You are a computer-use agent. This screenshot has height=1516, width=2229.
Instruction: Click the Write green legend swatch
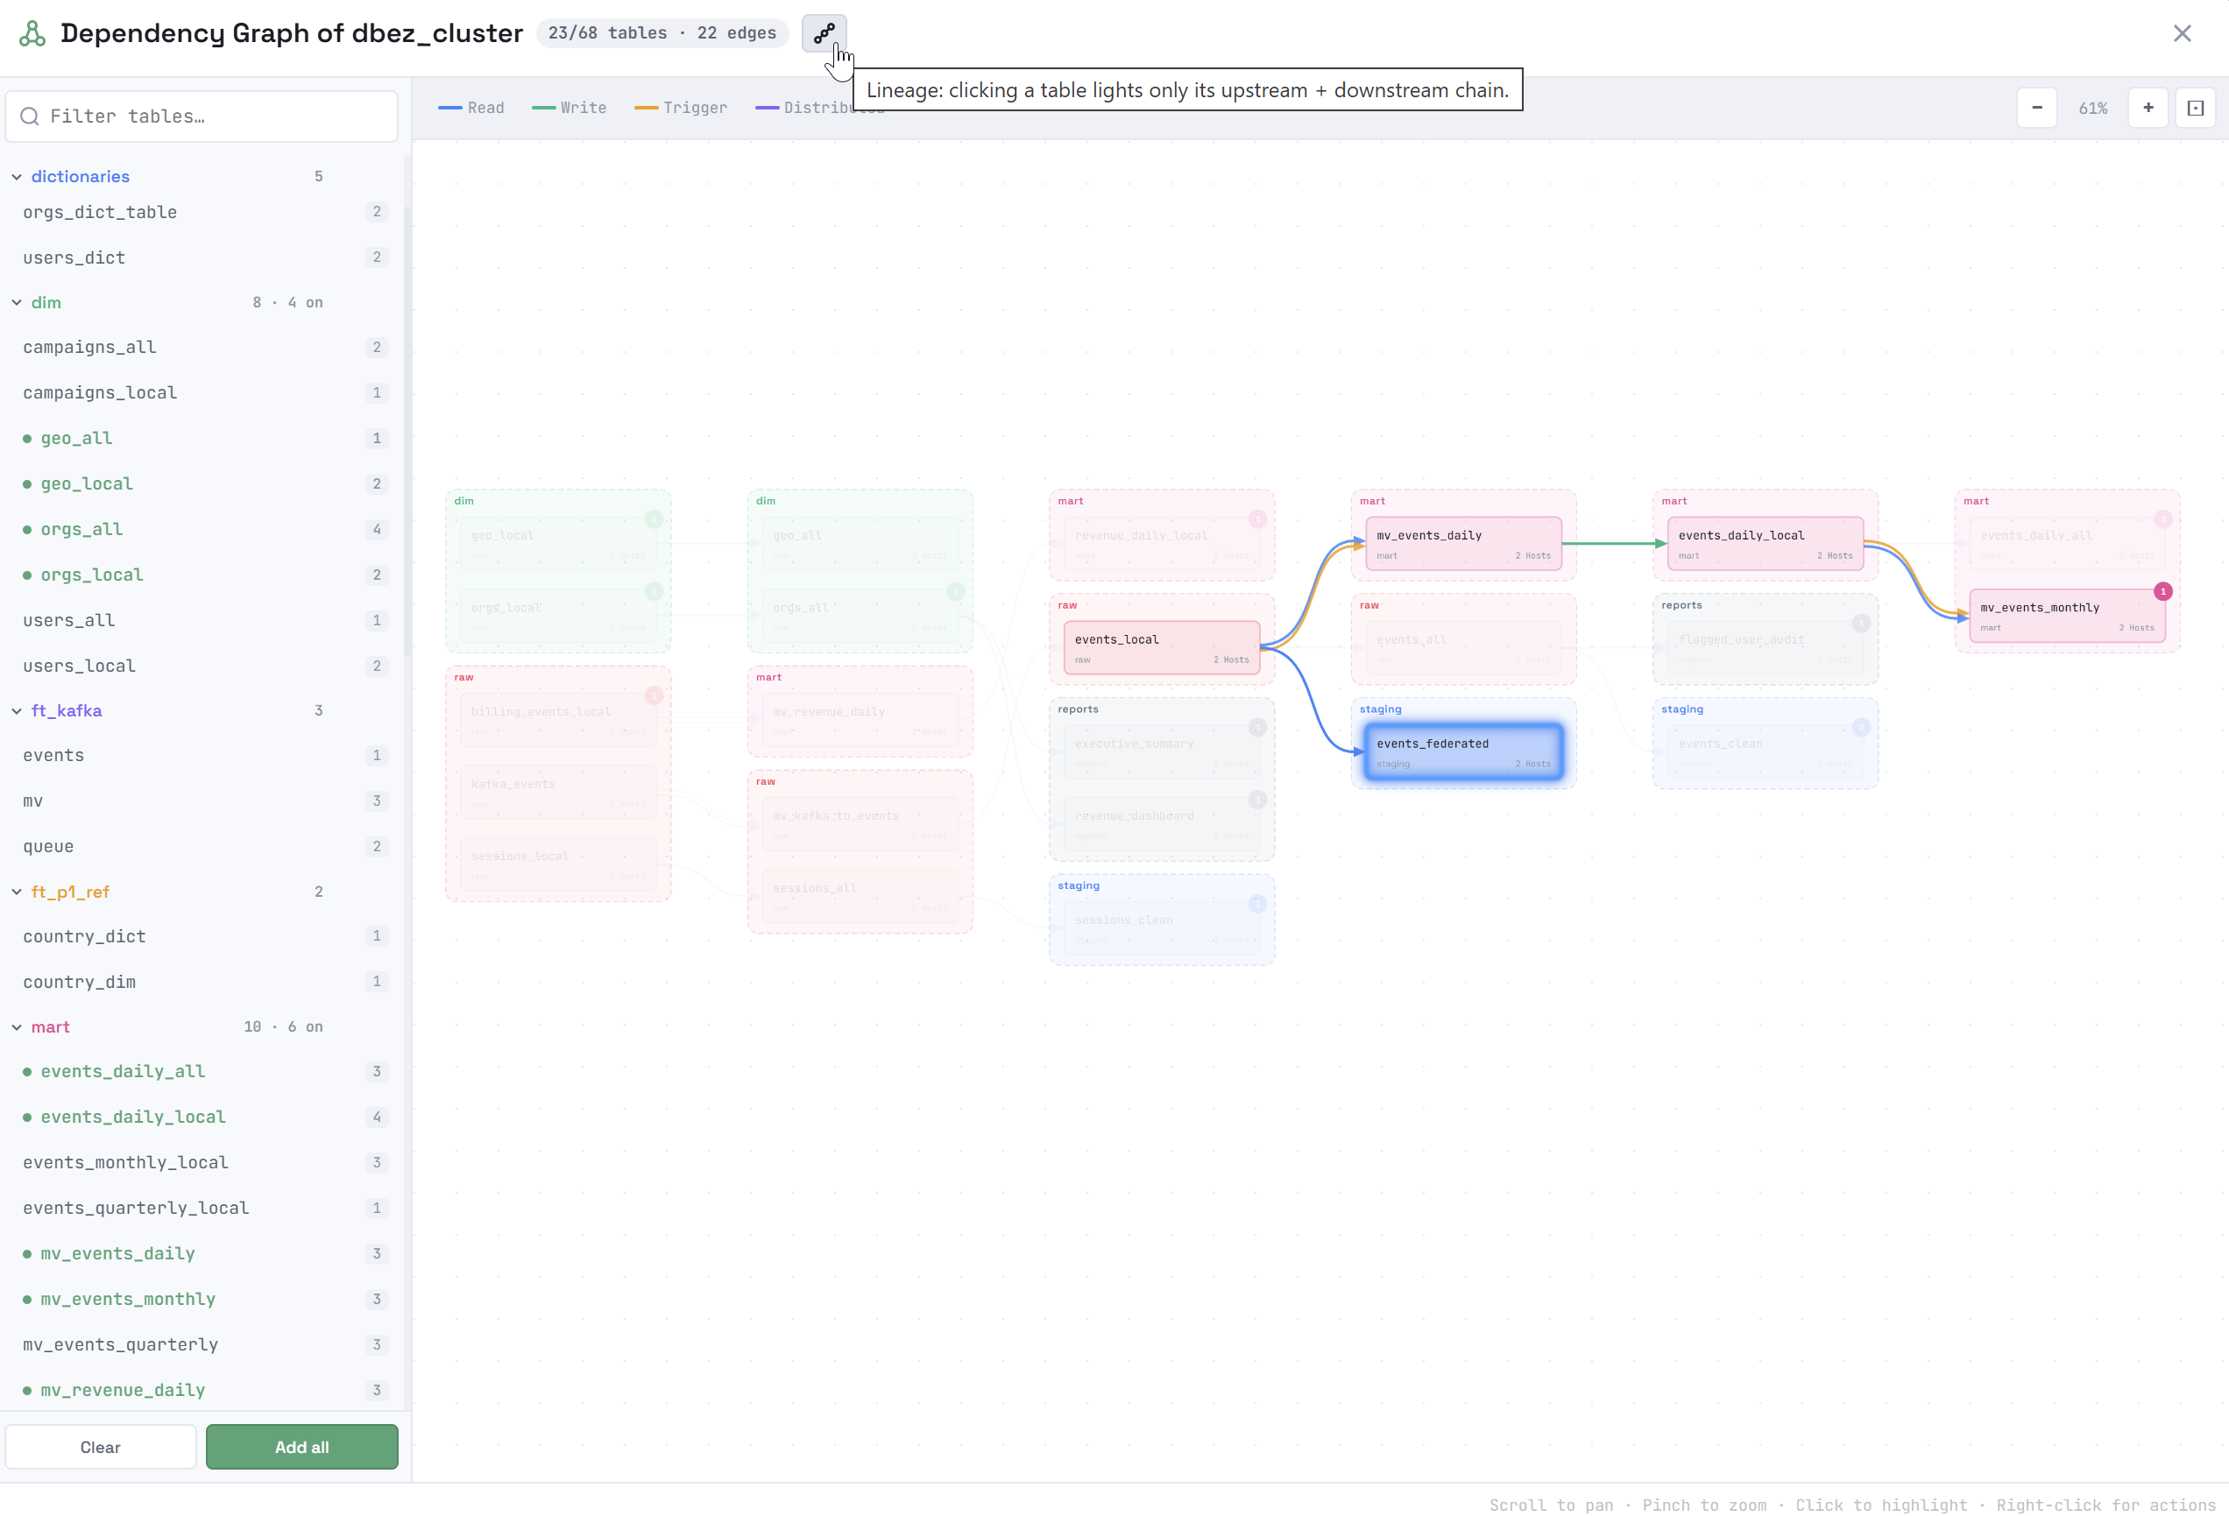[544, 108]
